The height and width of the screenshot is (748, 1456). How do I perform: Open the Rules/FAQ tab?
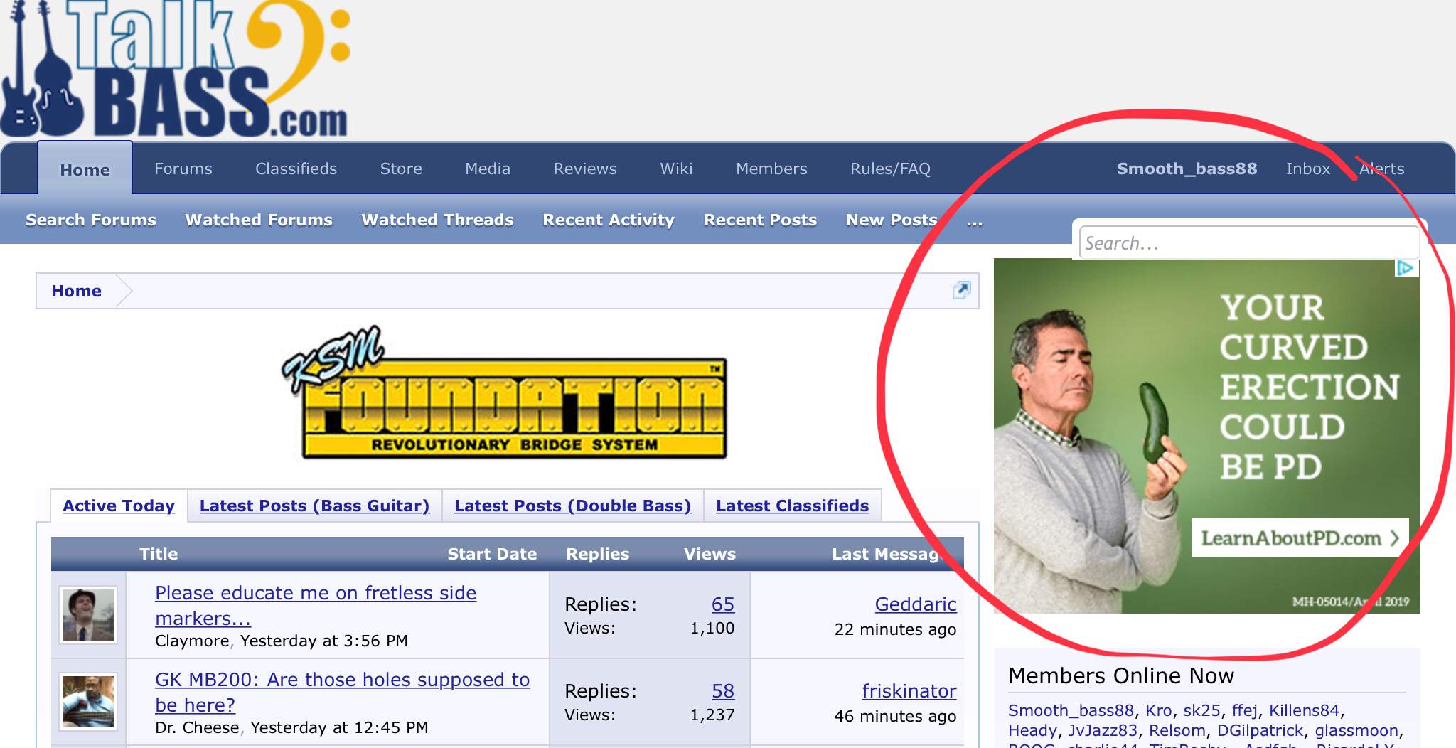[890, 169]
